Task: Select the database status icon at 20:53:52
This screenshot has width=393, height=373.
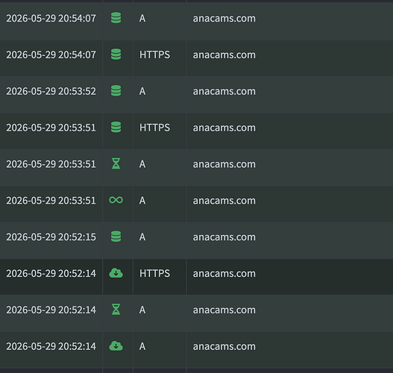Action: coord(116,91)
